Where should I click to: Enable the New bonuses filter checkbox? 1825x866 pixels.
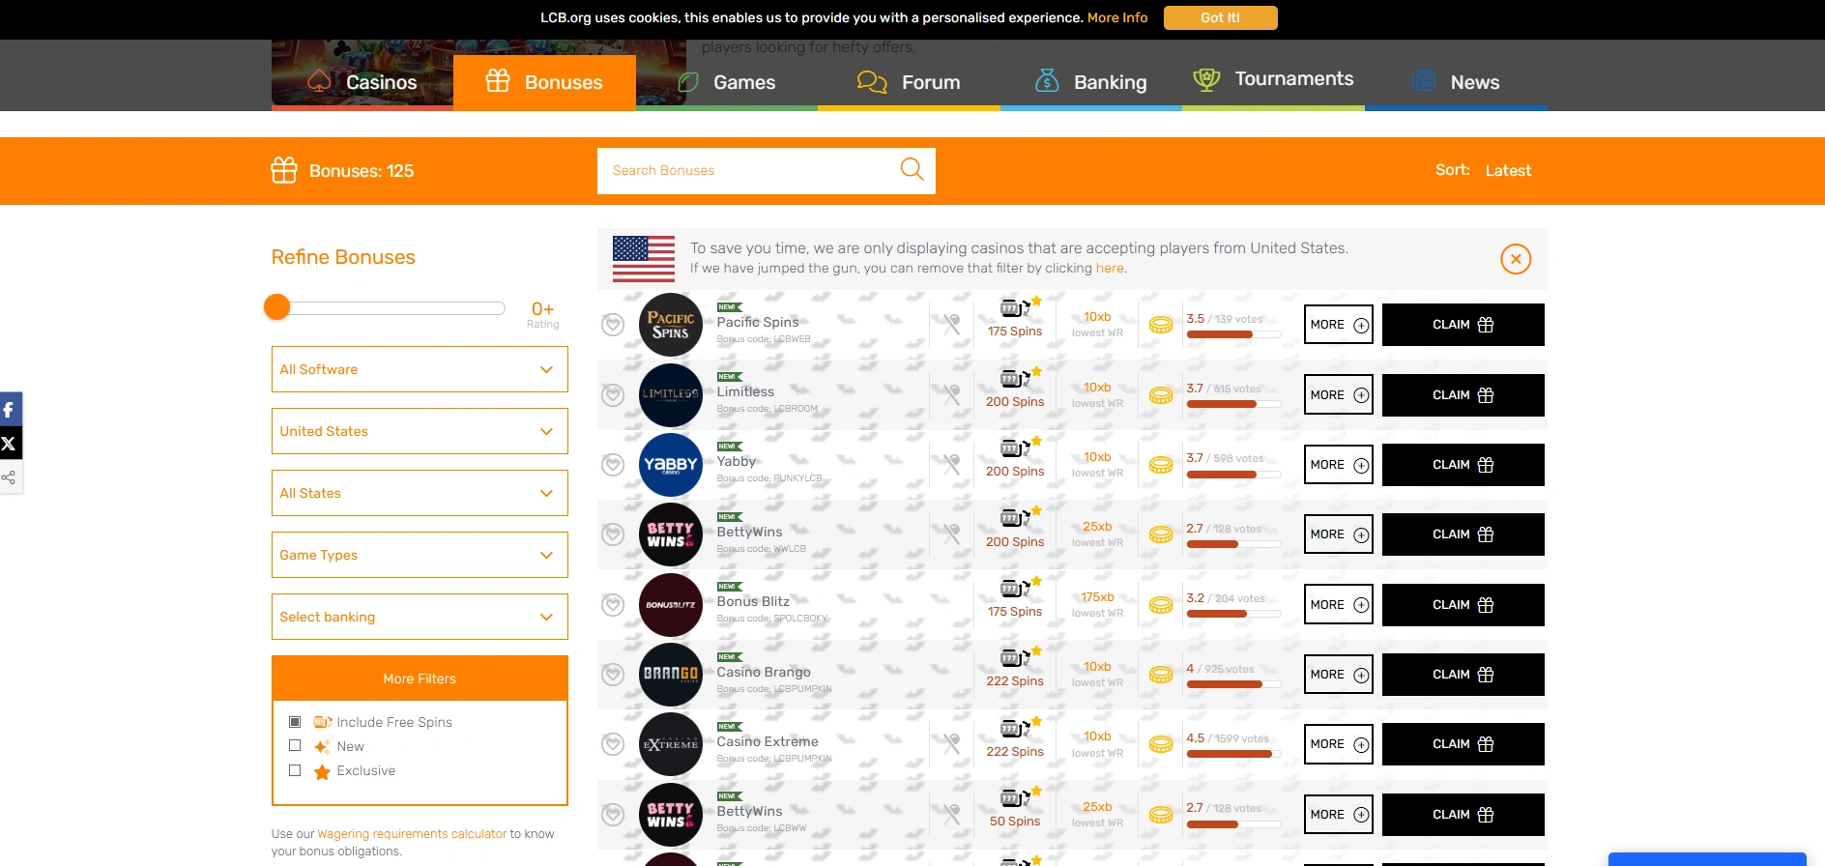(295, 746)
